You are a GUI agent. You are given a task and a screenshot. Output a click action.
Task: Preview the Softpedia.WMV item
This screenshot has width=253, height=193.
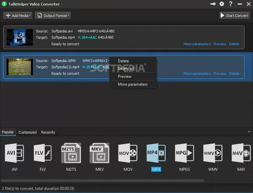click(x=220, y=74)
